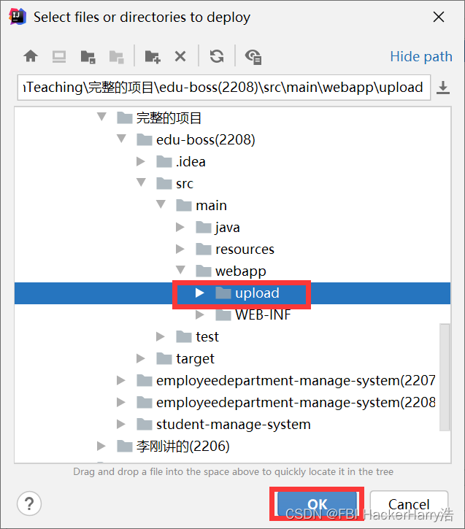
Task: Select the java folder
Action: (x=218, y=228)
